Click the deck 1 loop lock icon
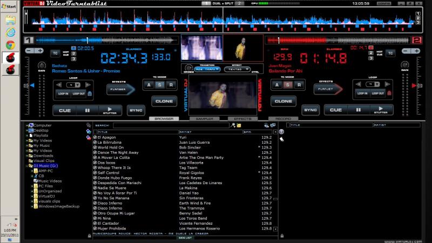The image size is (432, 243). [x=90, y=93]
